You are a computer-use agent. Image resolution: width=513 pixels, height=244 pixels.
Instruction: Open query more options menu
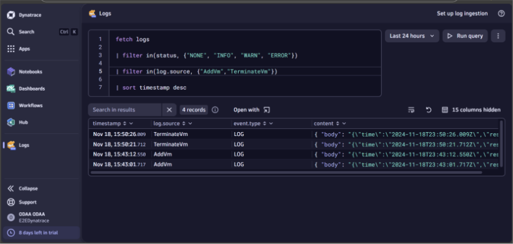pos(498,36)
